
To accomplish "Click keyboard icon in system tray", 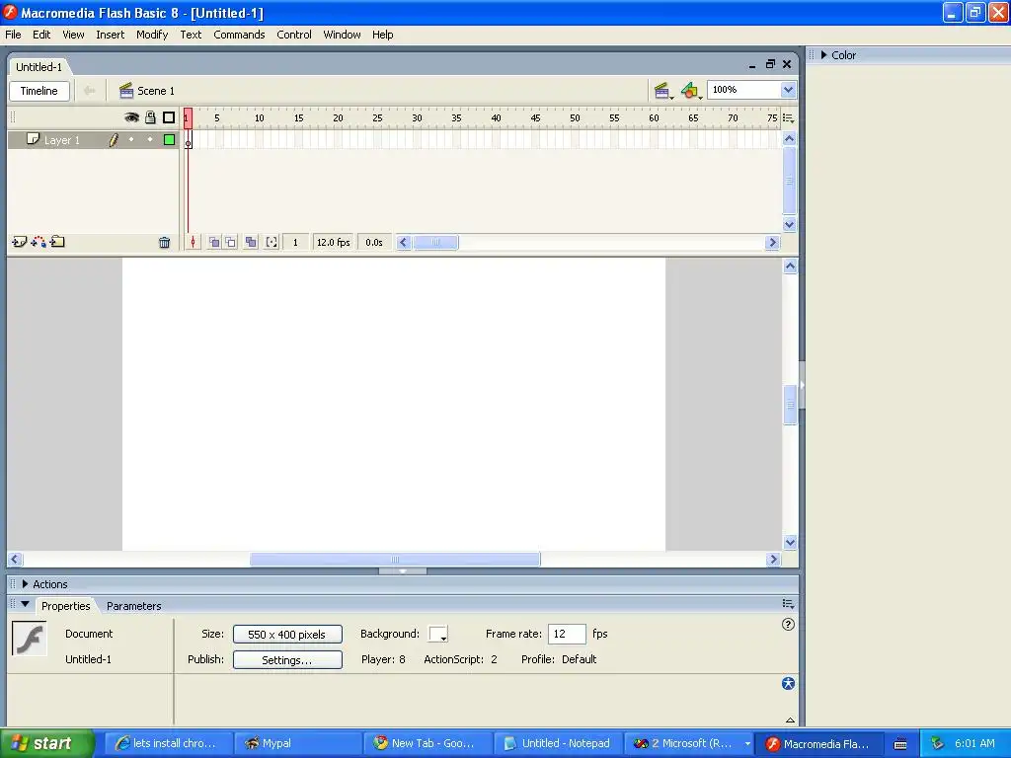I will [900, 744].
